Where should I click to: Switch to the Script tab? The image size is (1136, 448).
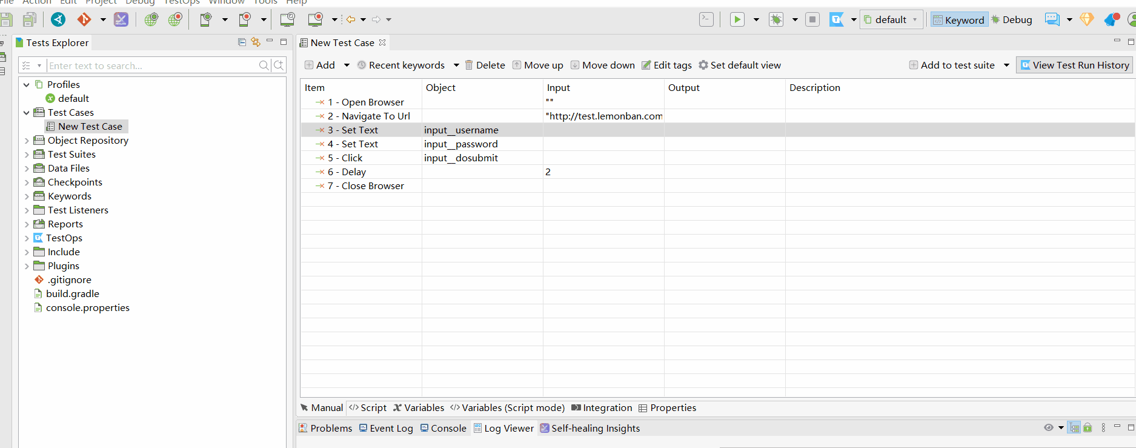pos(368,408)
